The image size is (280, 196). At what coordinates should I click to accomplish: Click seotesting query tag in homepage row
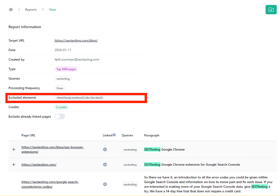[130, 165]
